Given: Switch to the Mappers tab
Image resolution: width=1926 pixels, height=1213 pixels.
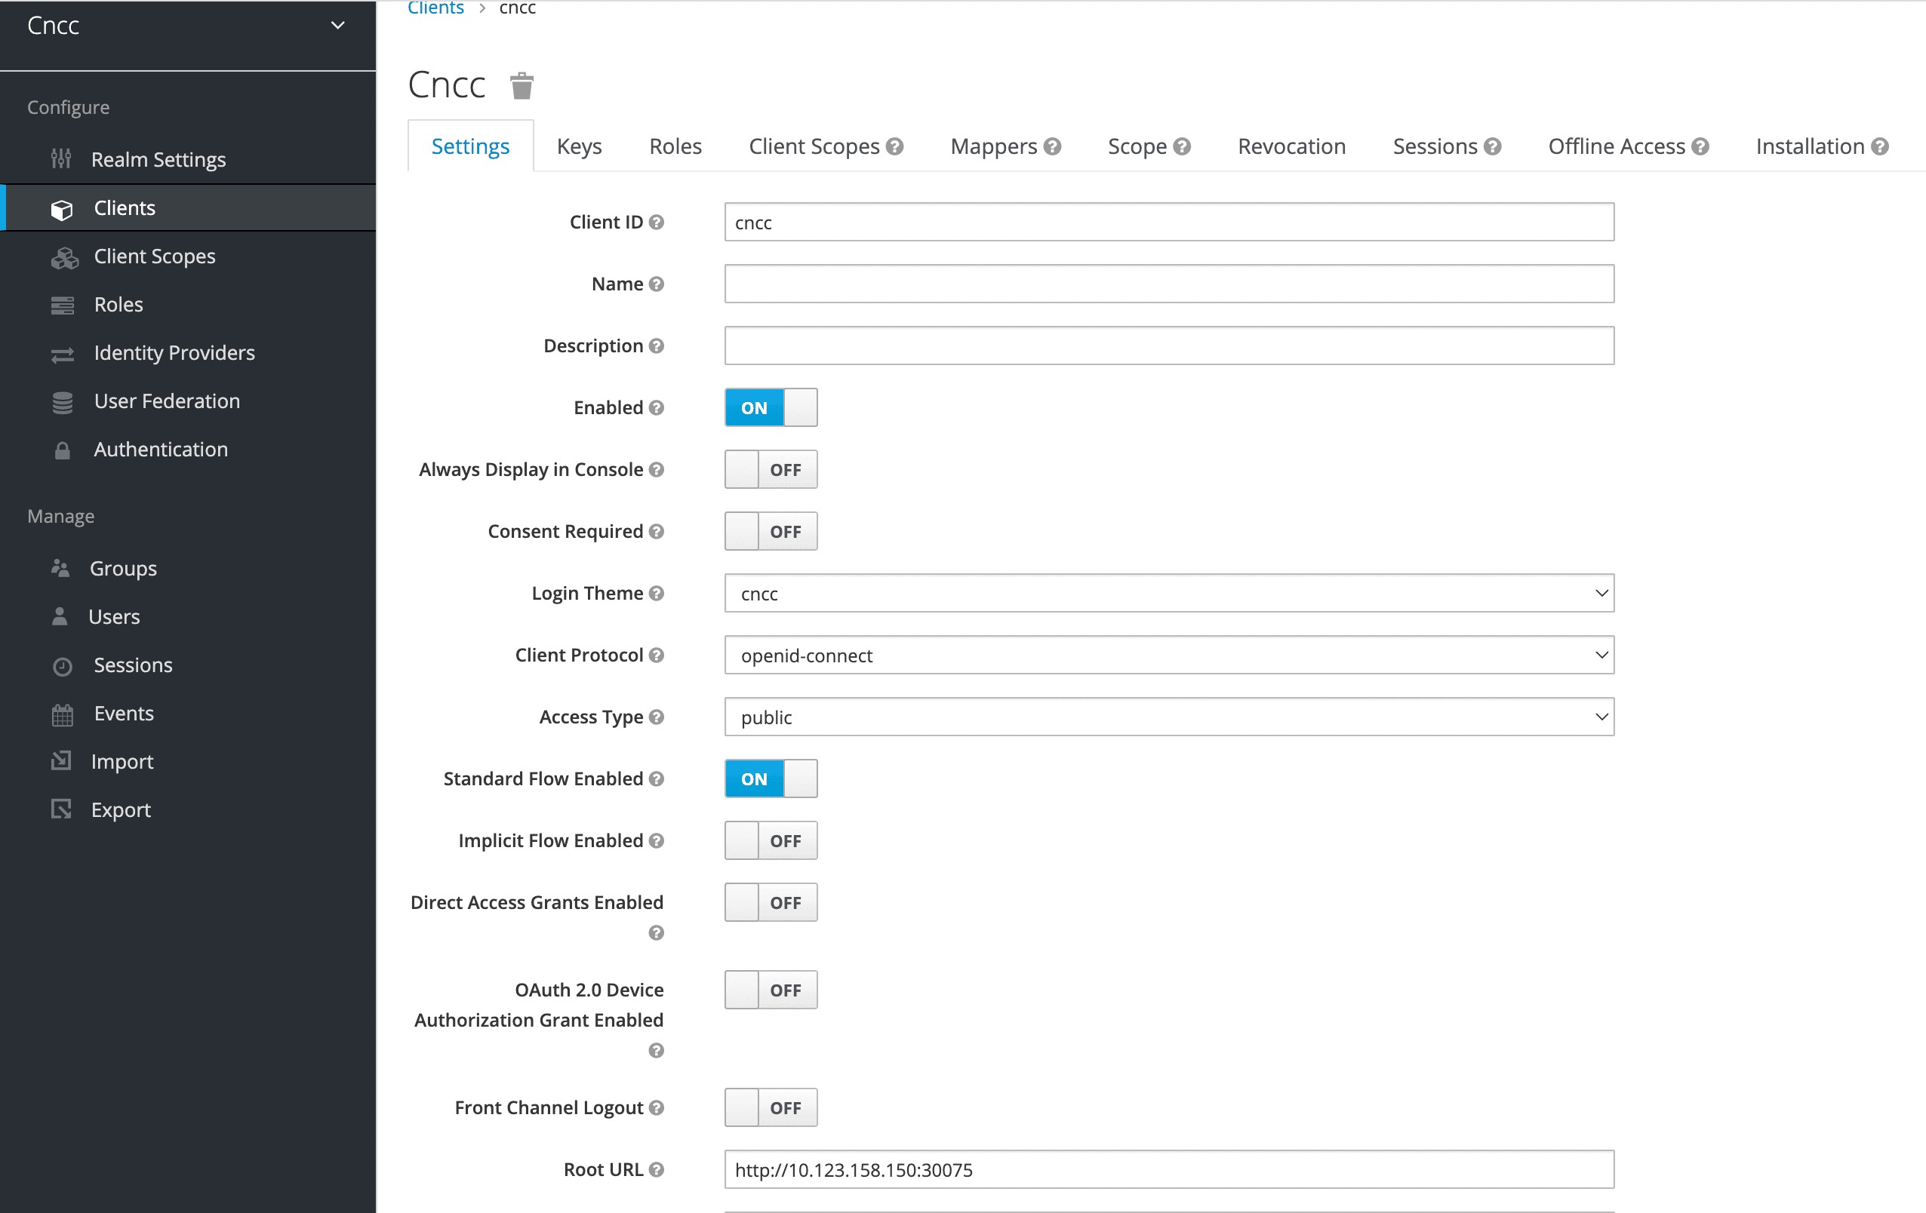Looking at the screenshot, I should pyautogui.click(x=993, y=146).
